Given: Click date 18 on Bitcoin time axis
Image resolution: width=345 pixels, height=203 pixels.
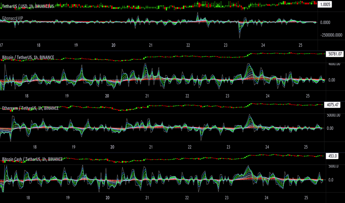Looking at the screenshot, I should (27, 96).
